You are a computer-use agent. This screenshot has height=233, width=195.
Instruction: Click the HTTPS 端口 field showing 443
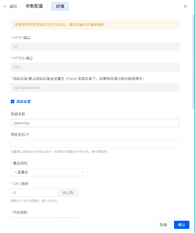[95, 67]
